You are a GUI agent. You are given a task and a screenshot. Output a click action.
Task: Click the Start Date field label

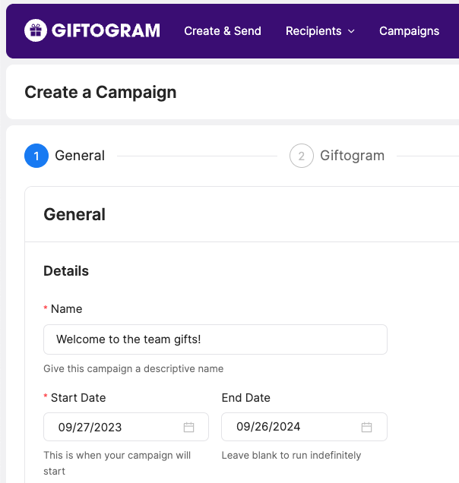[x=78, y=398]
